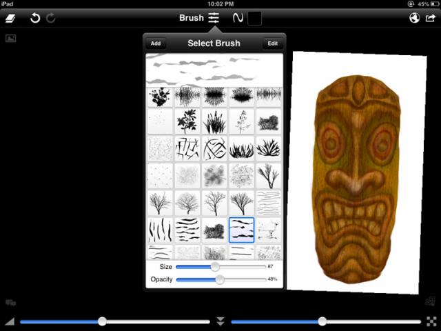The width and height of the screenshot is (441, 331).
Task: Tap the Brush title label
Action: (191, 18)
